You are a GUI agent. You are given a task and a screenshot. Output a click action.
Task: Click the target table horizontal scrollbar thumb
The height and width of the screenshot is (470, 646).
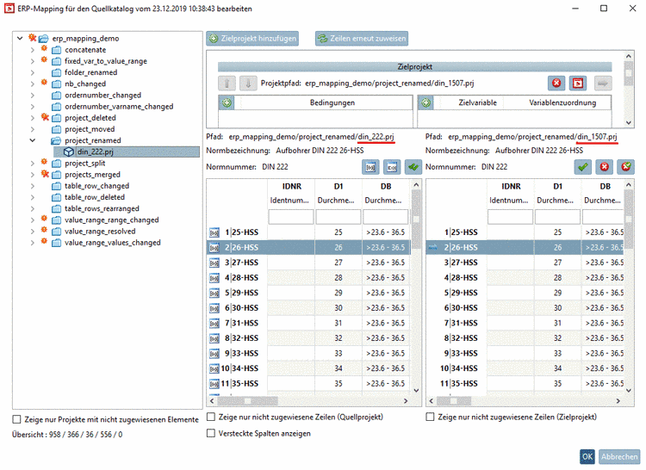click(x=454, y=401)
